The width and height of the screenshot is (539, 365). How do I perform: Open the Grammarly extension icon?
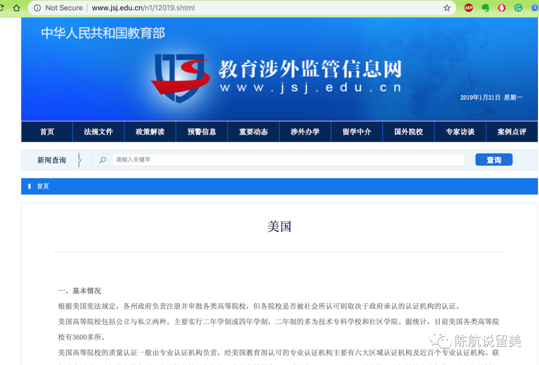[519, 8]
